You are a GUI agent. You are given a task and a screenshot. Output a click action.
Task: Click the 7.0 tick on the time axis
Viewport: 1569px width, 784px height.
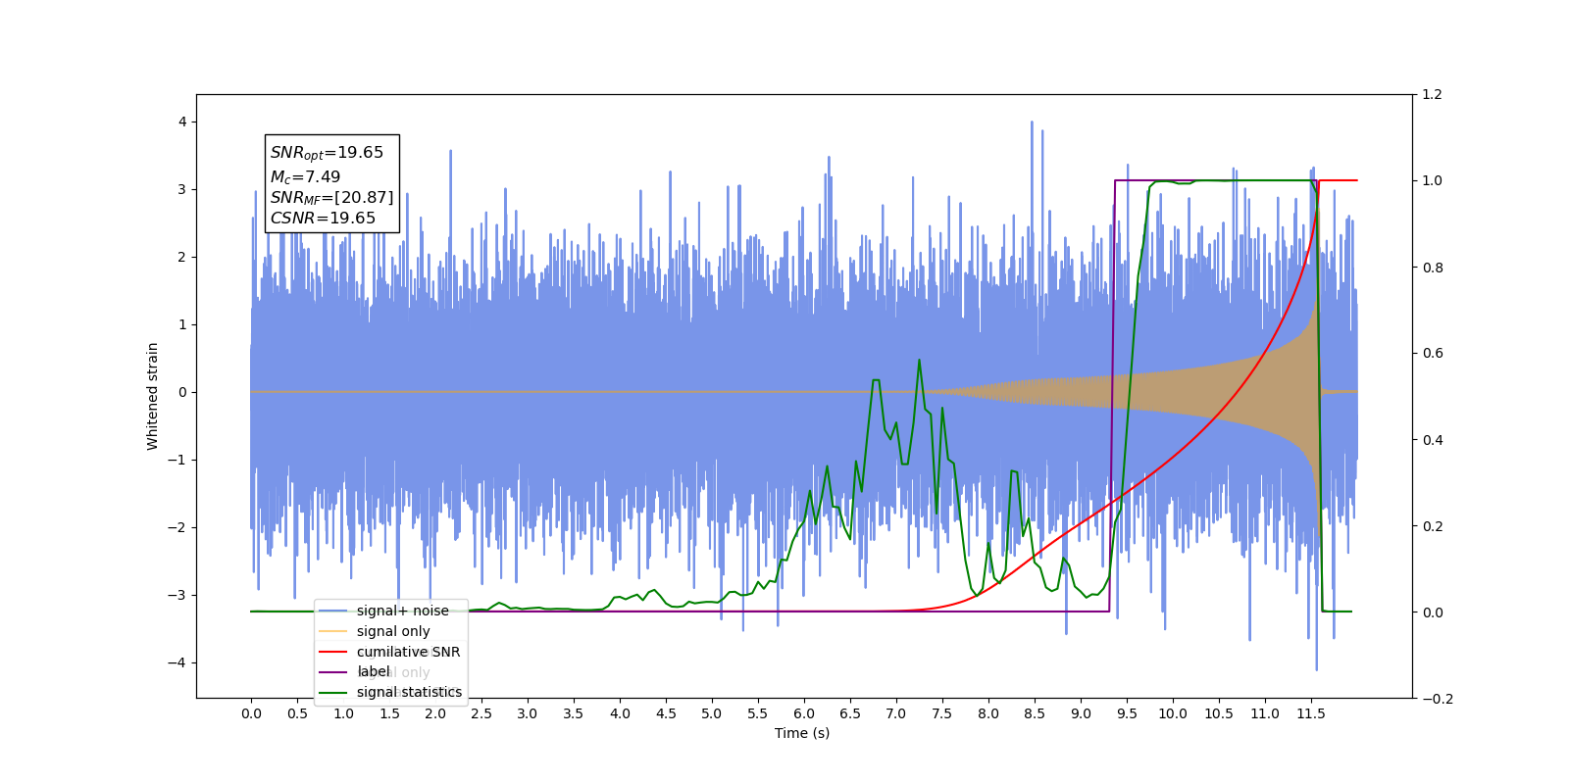(x=896, y=713)
